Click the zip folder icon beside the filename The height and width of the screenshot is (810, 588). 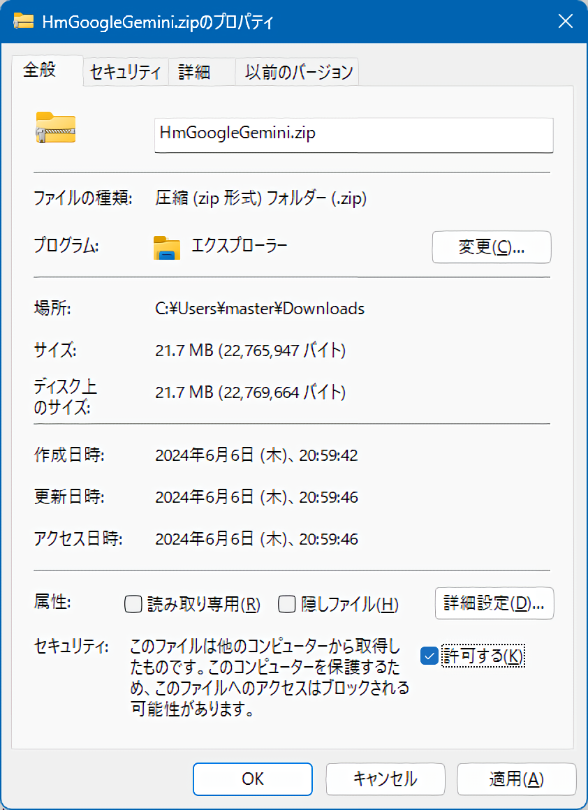(x=55, y=128)
